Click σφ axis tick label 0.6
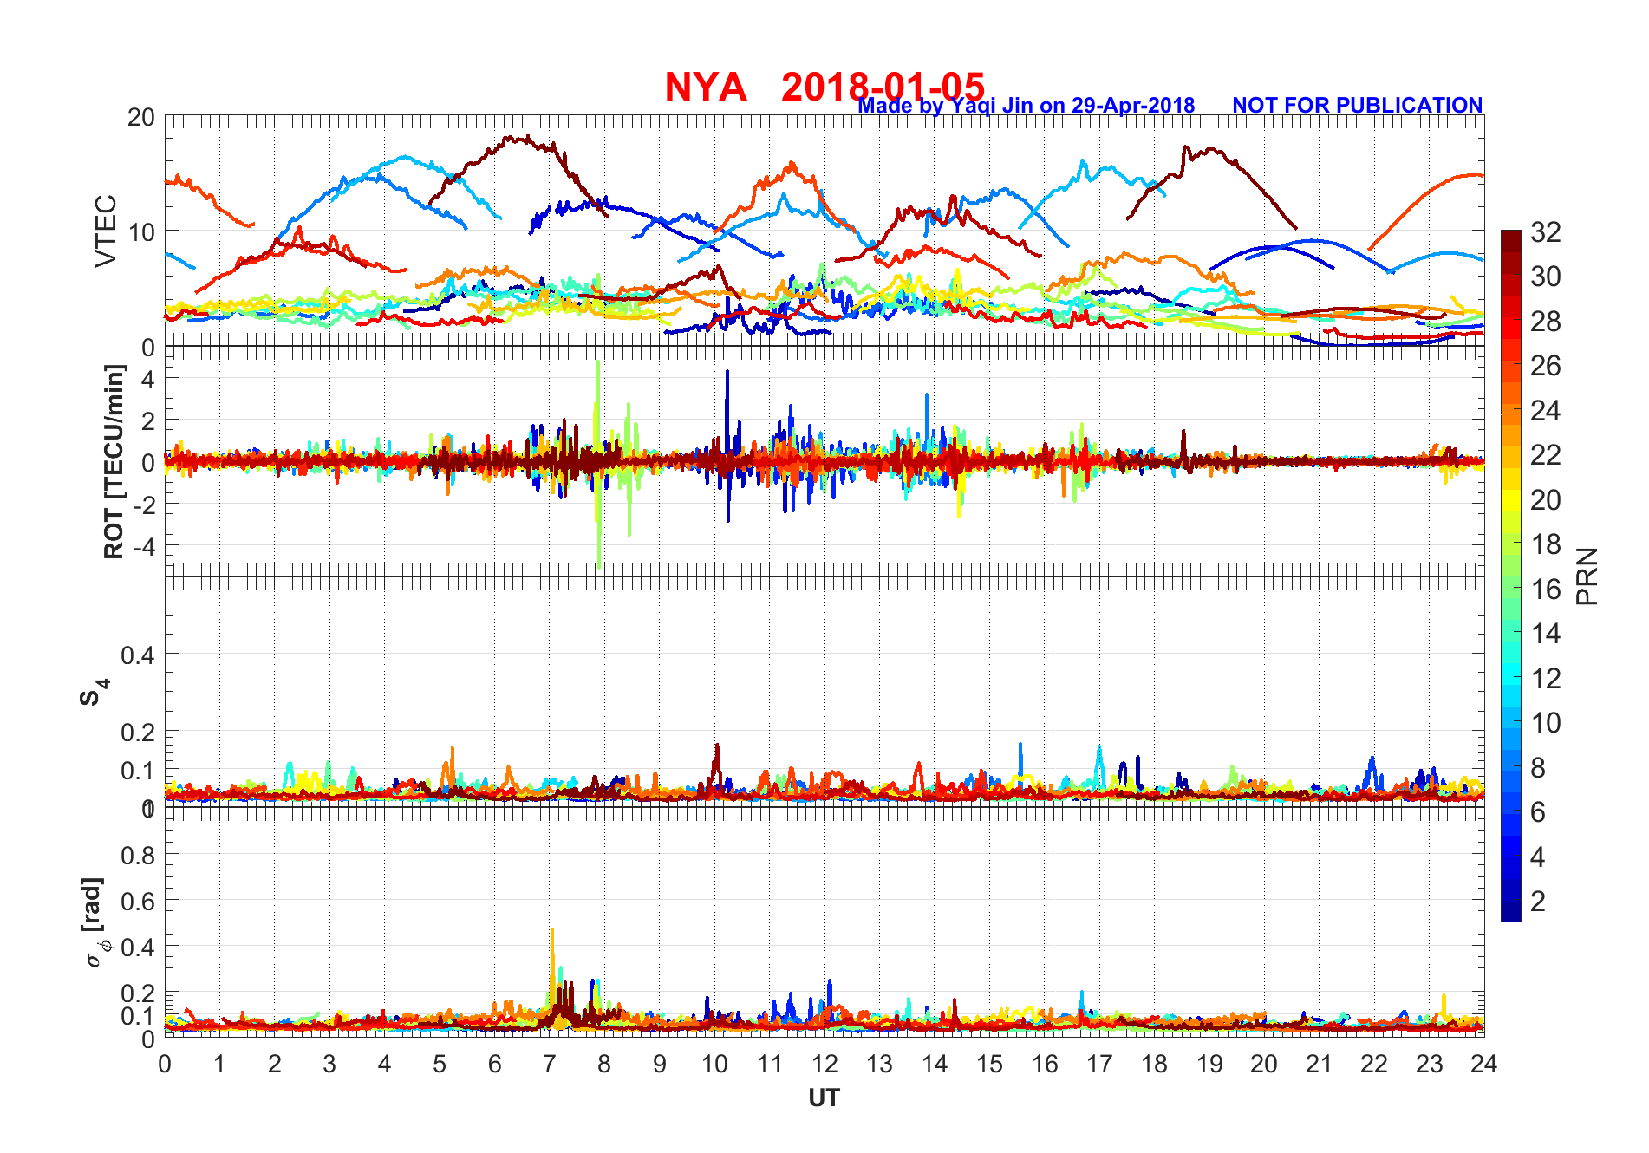 138,902
